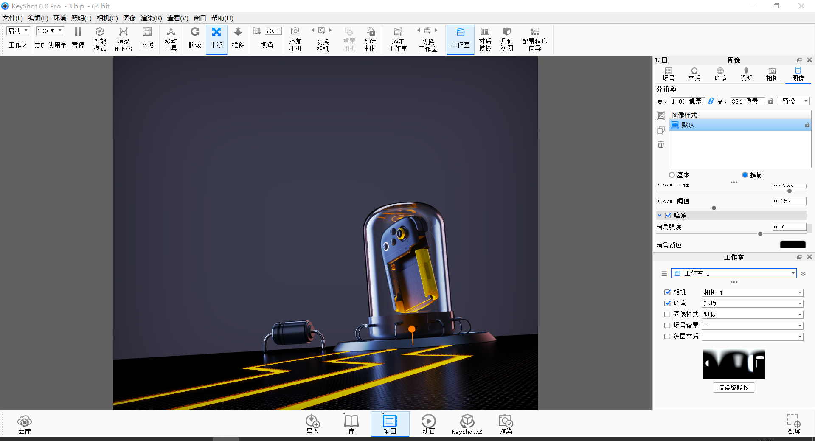Screen dimensions: 815x441
Task: Select the 基本 radio button
Action: tap(672, 174)
